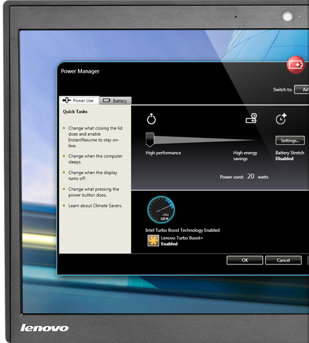Click the CPU gauge dial
This screenshot has width=309, height=343.
[161, 210]
